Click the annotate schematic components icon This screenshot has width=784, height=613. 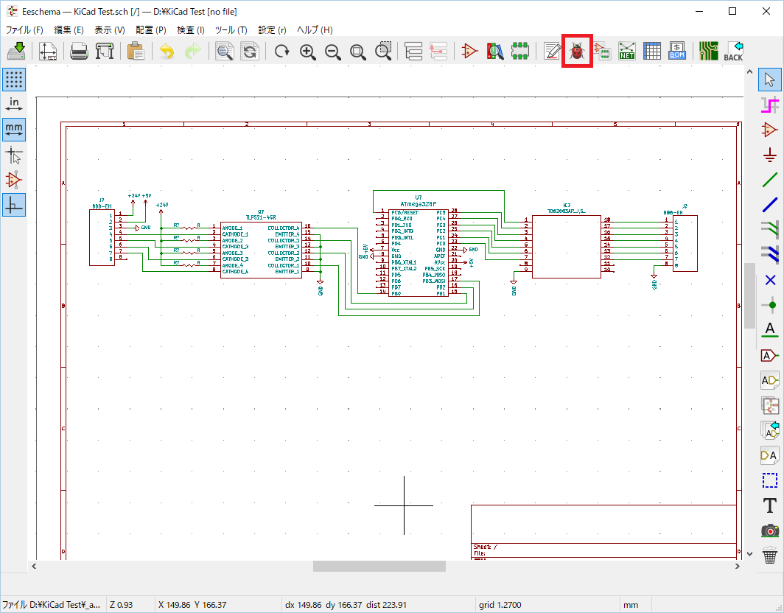(553, 51)
